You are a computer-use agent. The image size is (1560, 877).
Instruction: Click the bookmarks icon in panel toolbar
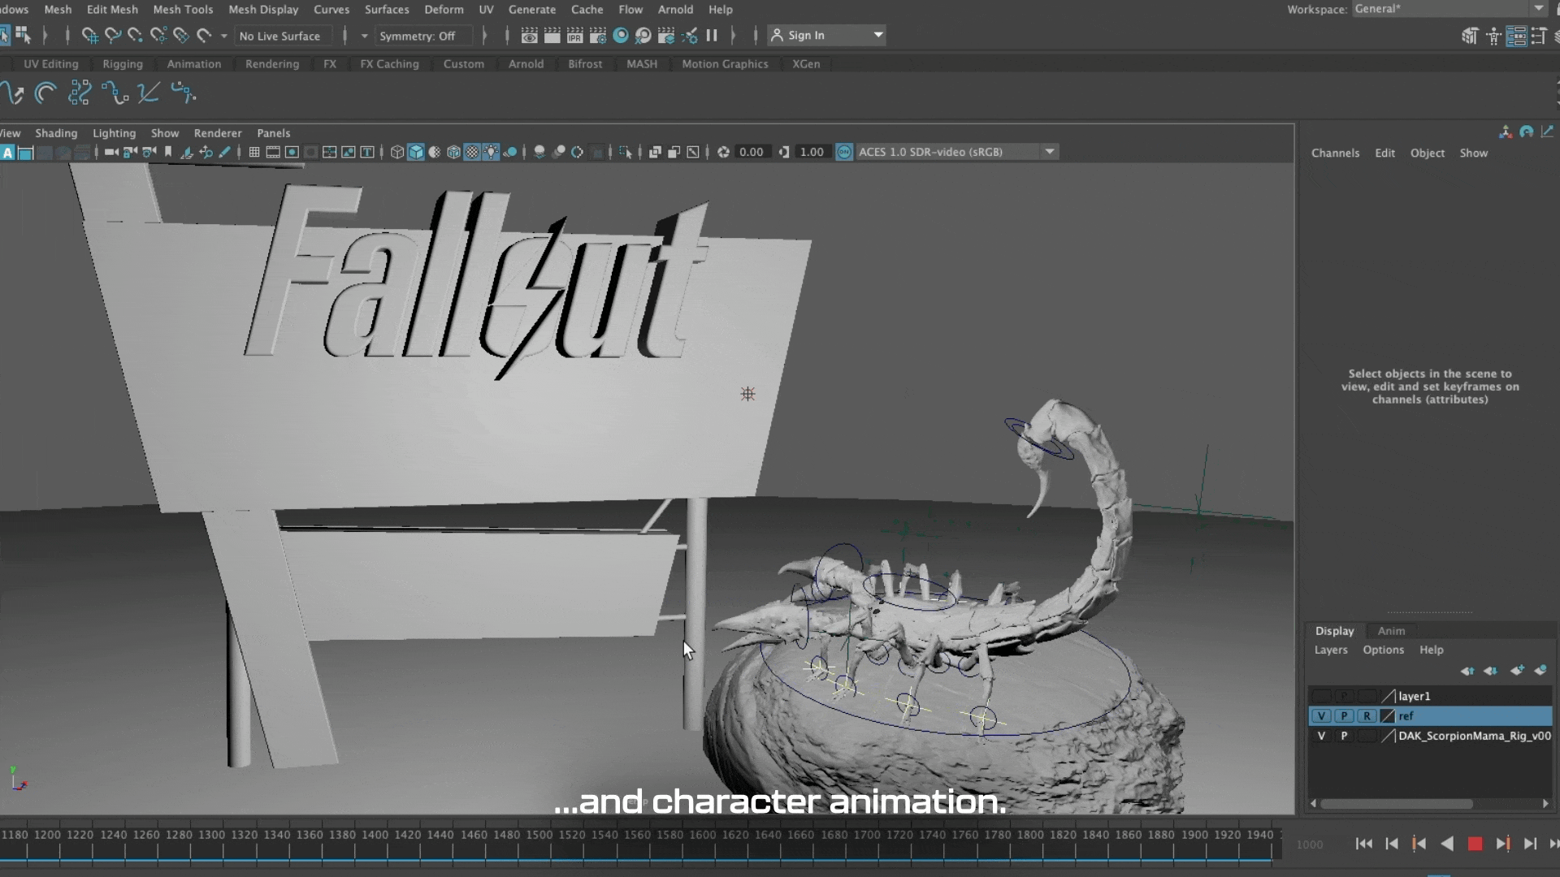pyautogui.click(x=168, y=152)
